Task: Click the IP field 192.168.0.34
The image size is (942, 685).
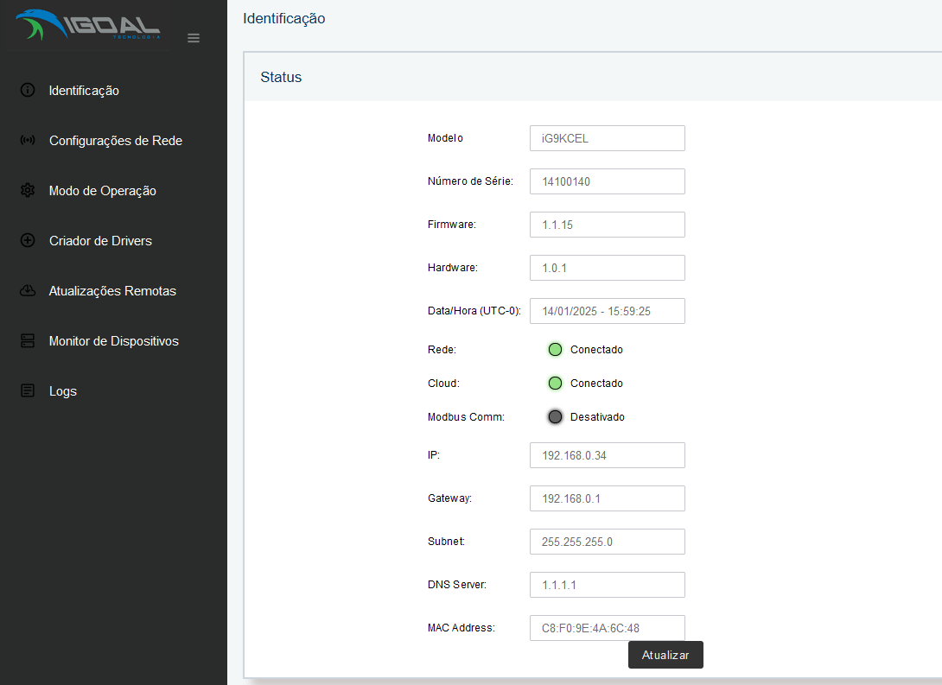Action: point(608,455)
